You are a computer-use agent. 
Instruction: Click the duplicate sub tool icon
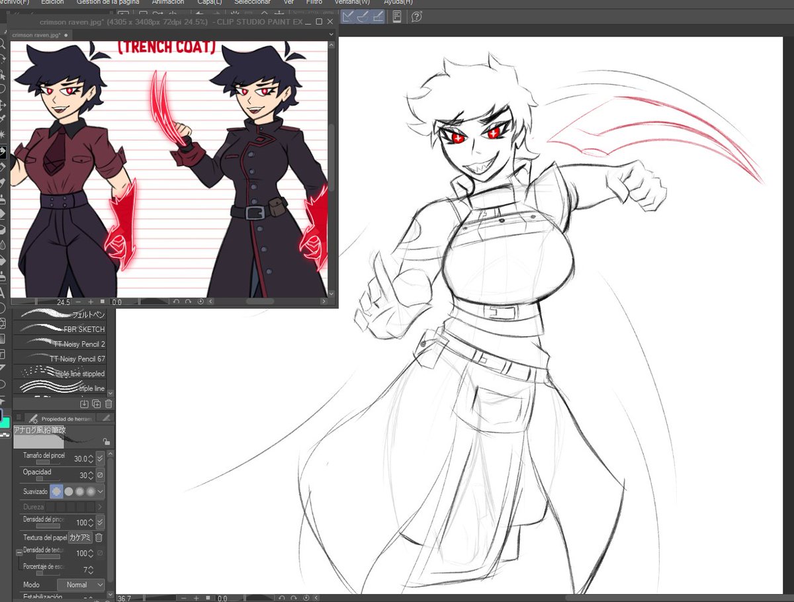pos(97,404)
